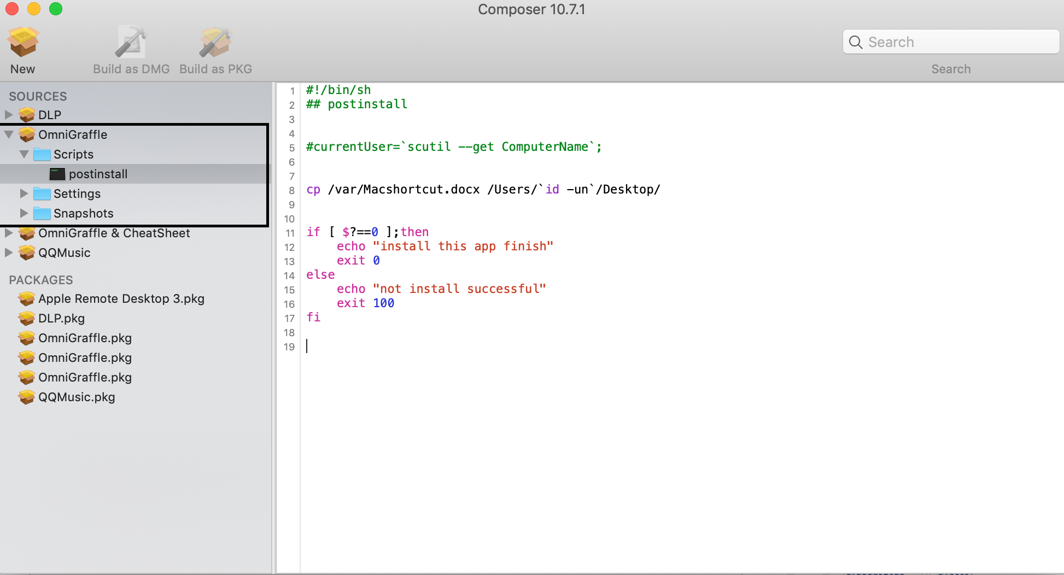Image resolution: width=1064 pixels, height=575 pixels.
Task: Select the DLP source label
Action: 50,115
